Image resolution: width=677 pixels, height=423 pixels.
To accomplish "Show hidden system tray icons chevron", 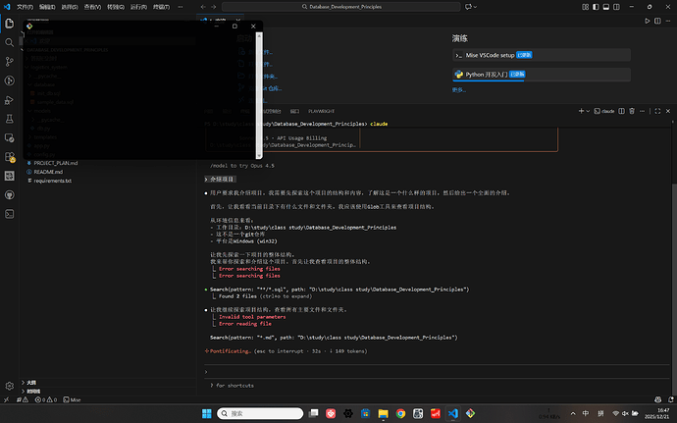I will click(x=573, y=413).
